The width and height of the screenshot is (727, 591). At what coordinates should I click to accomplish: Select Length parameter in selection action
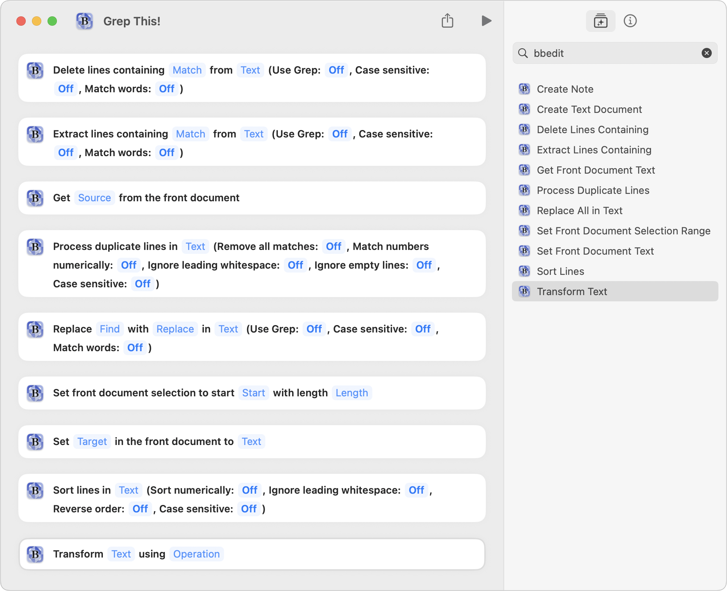pyautogui.click(x=352, y=393)
